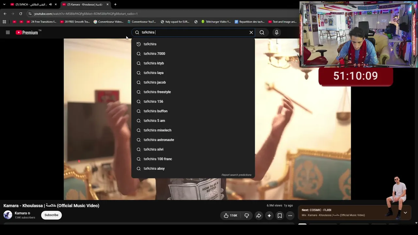418x235 pixels.
Task: Click the "Report search predictions" link
Action: pos(236,175)
